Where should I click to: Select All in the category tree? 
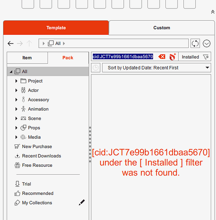(48, 71)
